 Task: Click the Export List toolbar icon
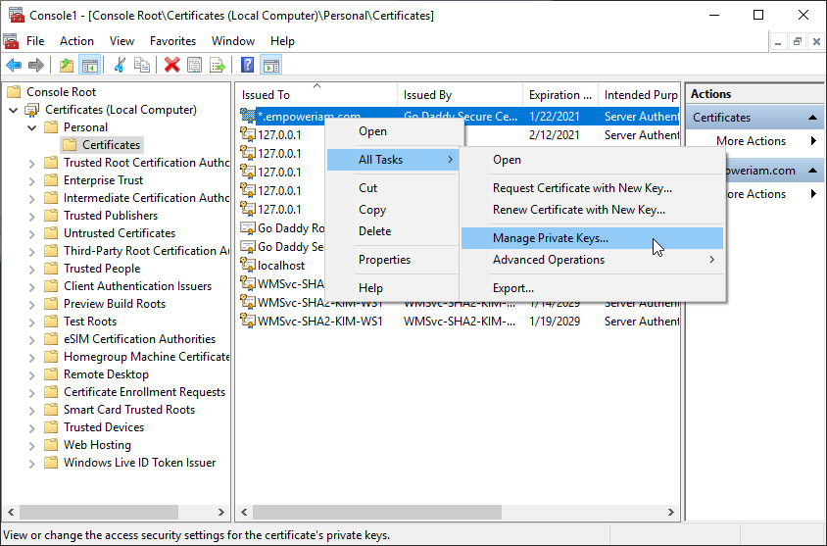tap(218, 66)
